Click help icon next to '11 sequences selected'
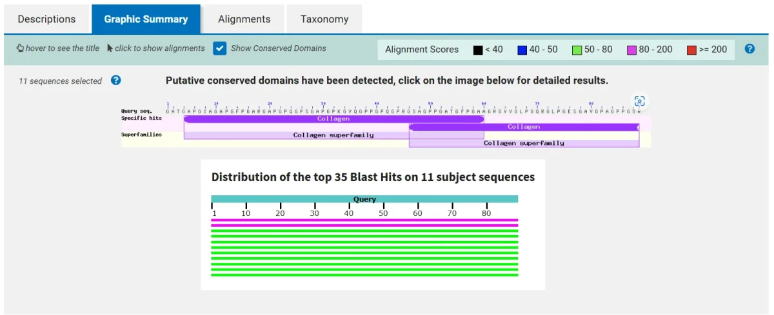The width and height of the screenshot is (774, 315). pos(116,81)
